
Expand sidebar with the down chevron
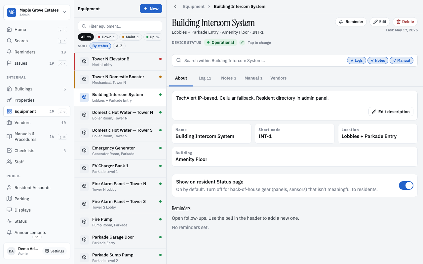[37, 237]
